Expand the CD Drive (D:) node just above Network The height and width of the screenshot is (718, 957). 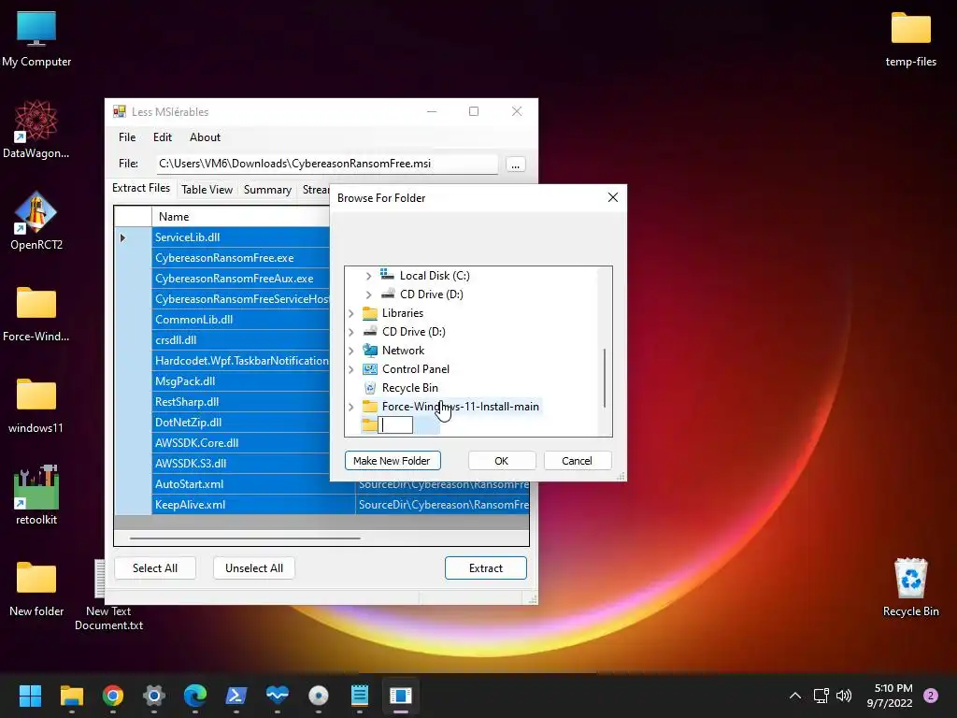[351, 332]
